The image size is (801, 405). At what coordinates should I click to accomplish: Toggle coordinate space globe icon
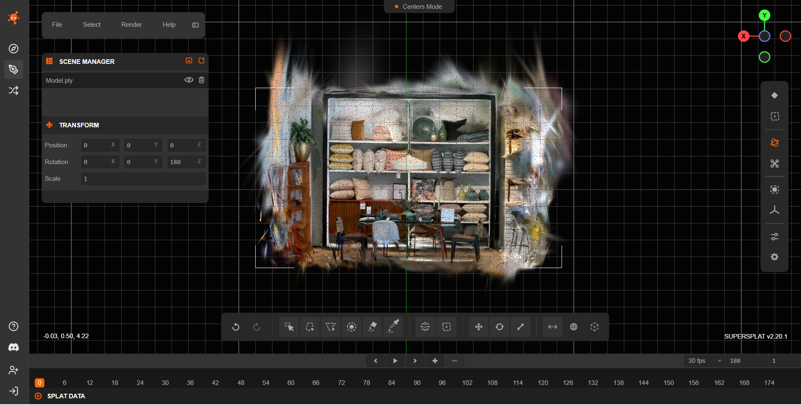574,327
